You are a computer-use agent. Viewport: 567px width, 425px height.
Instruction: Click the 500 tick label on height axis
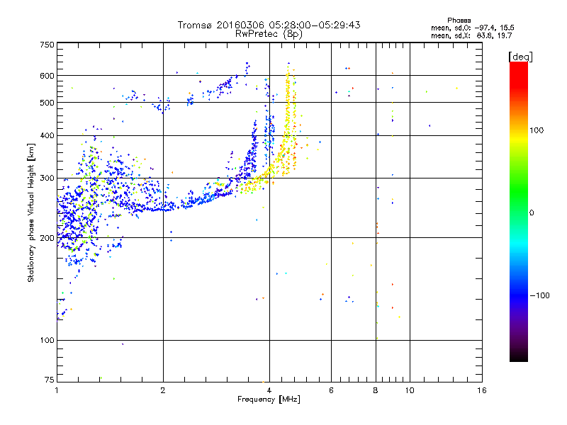(x=47, y=103)
